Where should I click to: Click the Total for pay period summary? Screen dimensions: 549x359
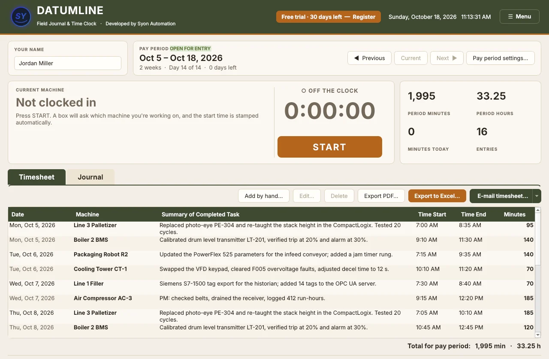(x=474, y=346)
